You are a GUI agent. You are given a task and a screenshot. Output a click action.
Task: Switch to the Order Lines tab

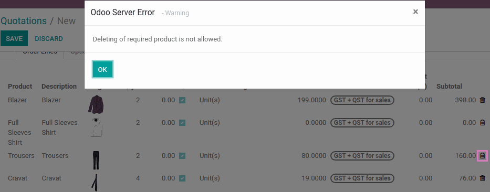pos(40,52)
